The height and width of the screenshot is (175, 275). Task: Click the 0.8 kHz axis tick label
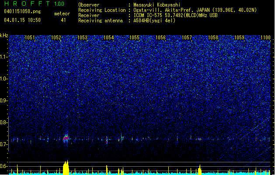tap(4, 122)
